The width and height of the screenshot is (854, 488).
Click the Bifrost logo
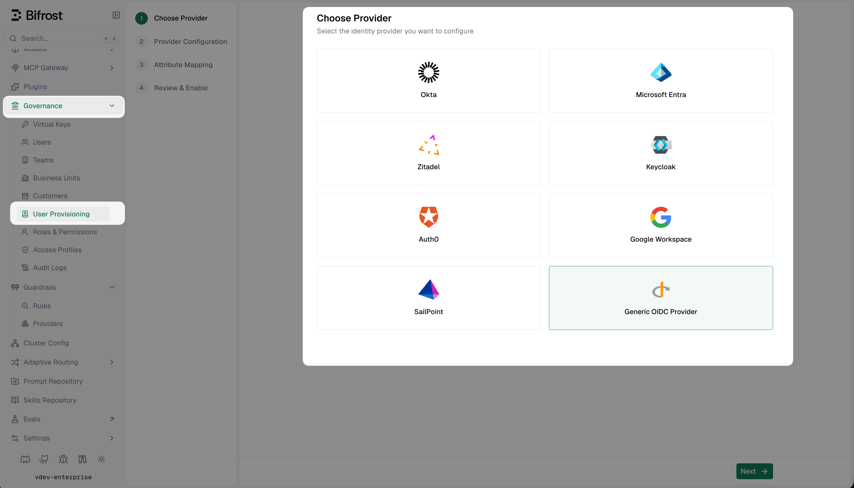37,15
